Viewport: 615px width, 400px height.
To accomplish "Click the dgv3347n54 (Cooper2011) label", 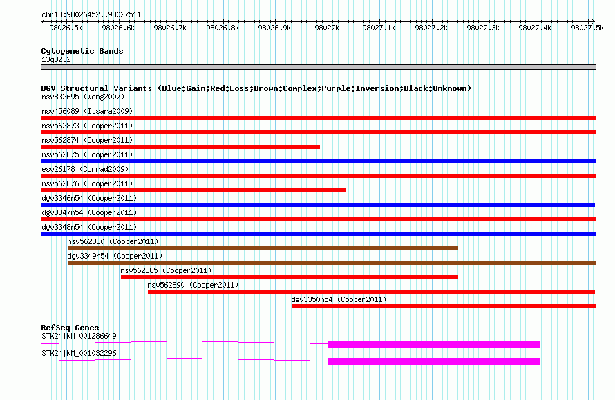I will click(x=89, y=212).
